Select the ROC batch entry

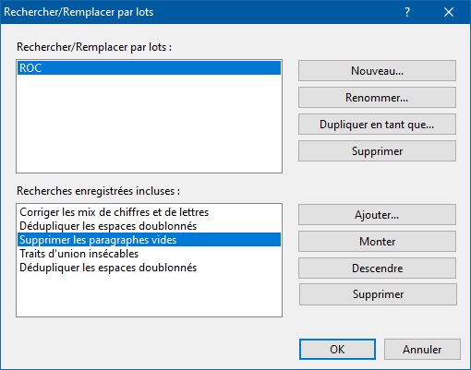149,67
